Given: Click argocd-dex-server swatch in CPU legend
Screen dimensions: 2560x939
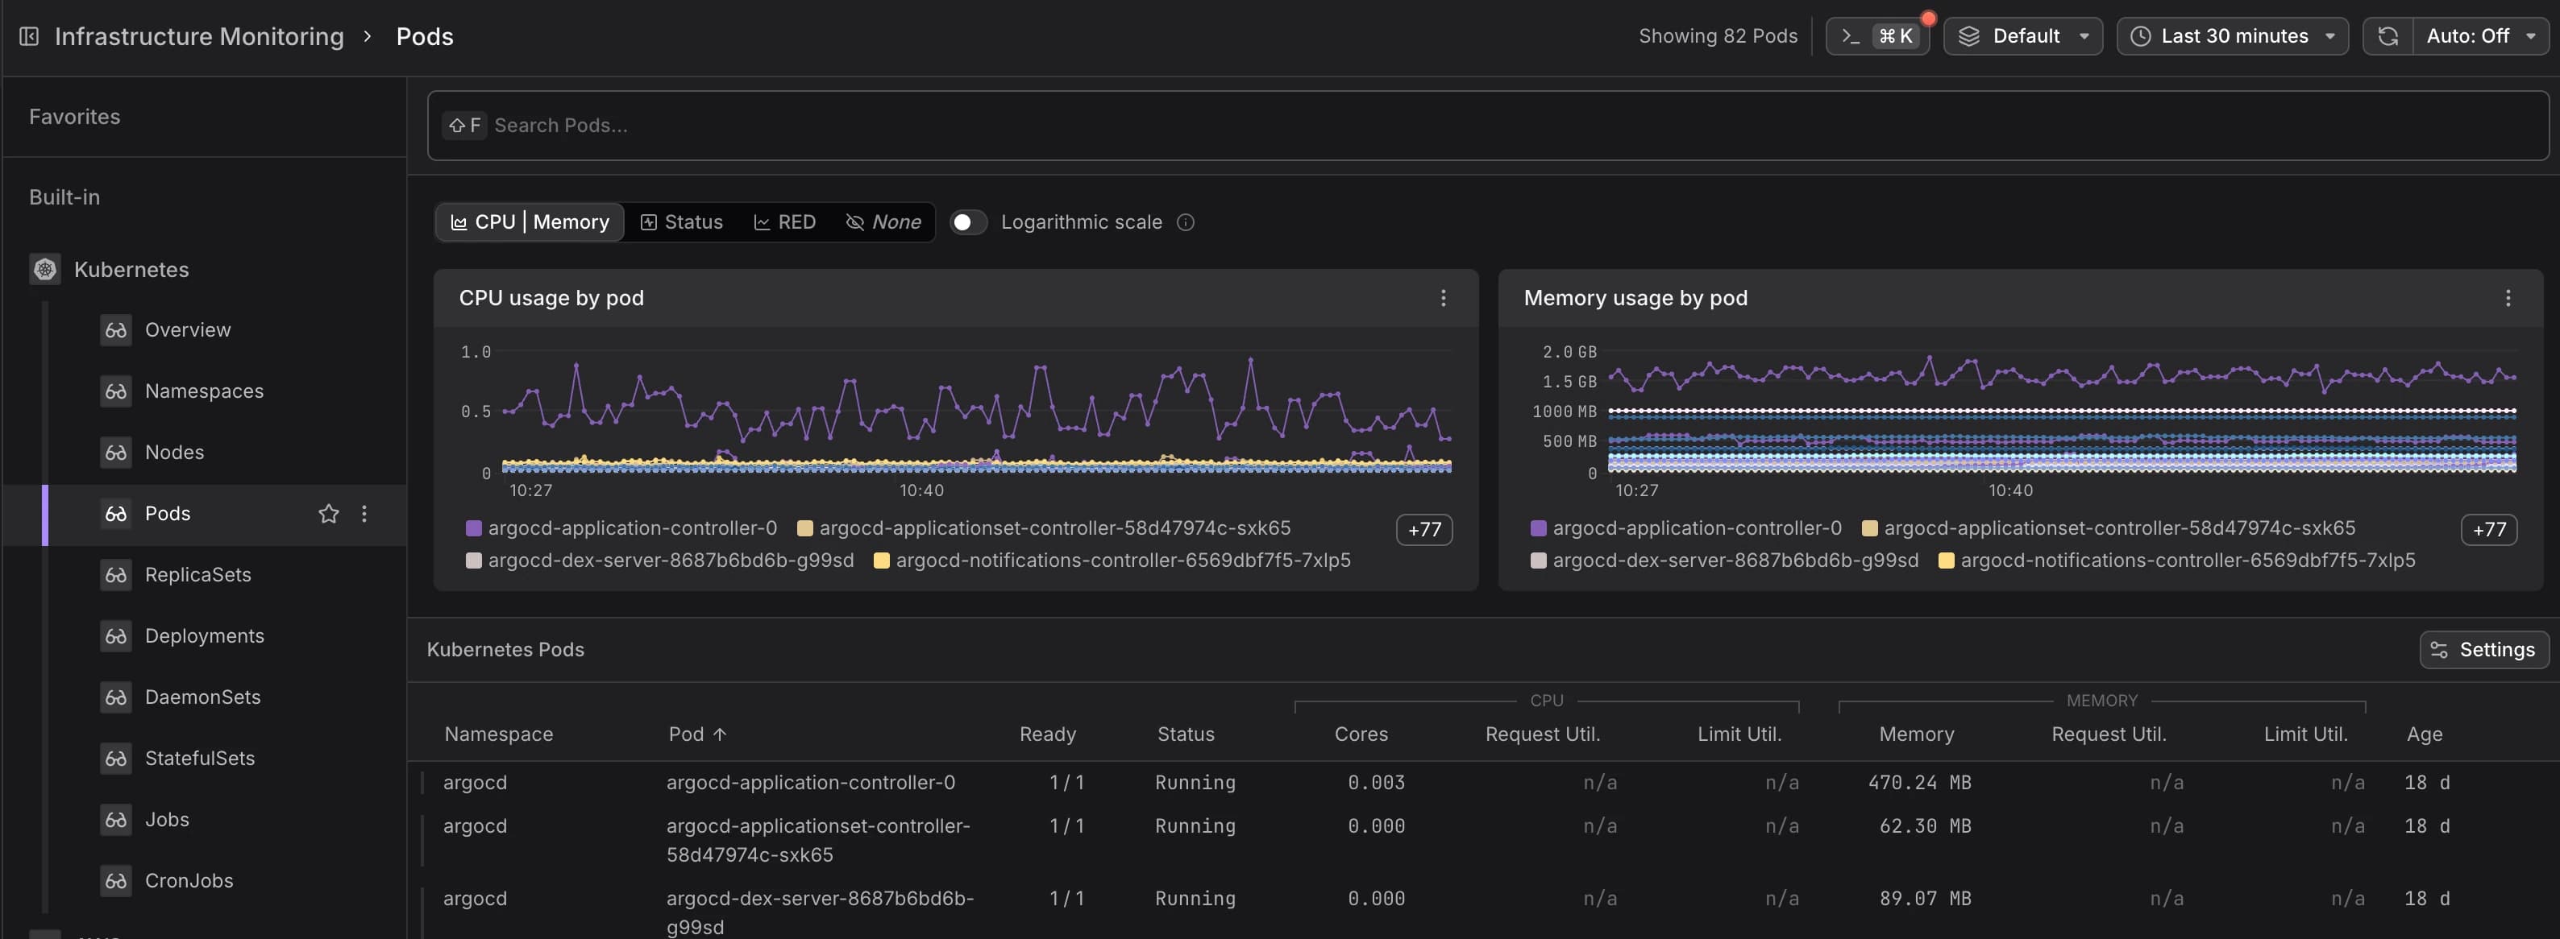Looking at the screenshot, I should pos(473,561).
